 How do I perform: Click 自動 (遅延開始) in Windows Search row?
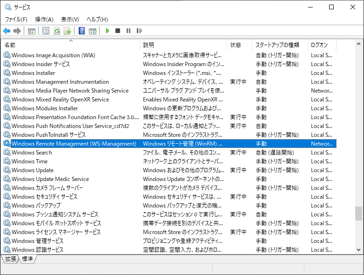click(x=275, y=153)
